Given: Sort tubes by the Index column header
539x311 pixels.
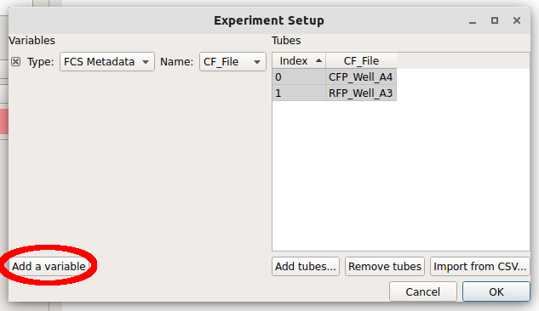Looking at the screenshot, I should click(299, 60).
